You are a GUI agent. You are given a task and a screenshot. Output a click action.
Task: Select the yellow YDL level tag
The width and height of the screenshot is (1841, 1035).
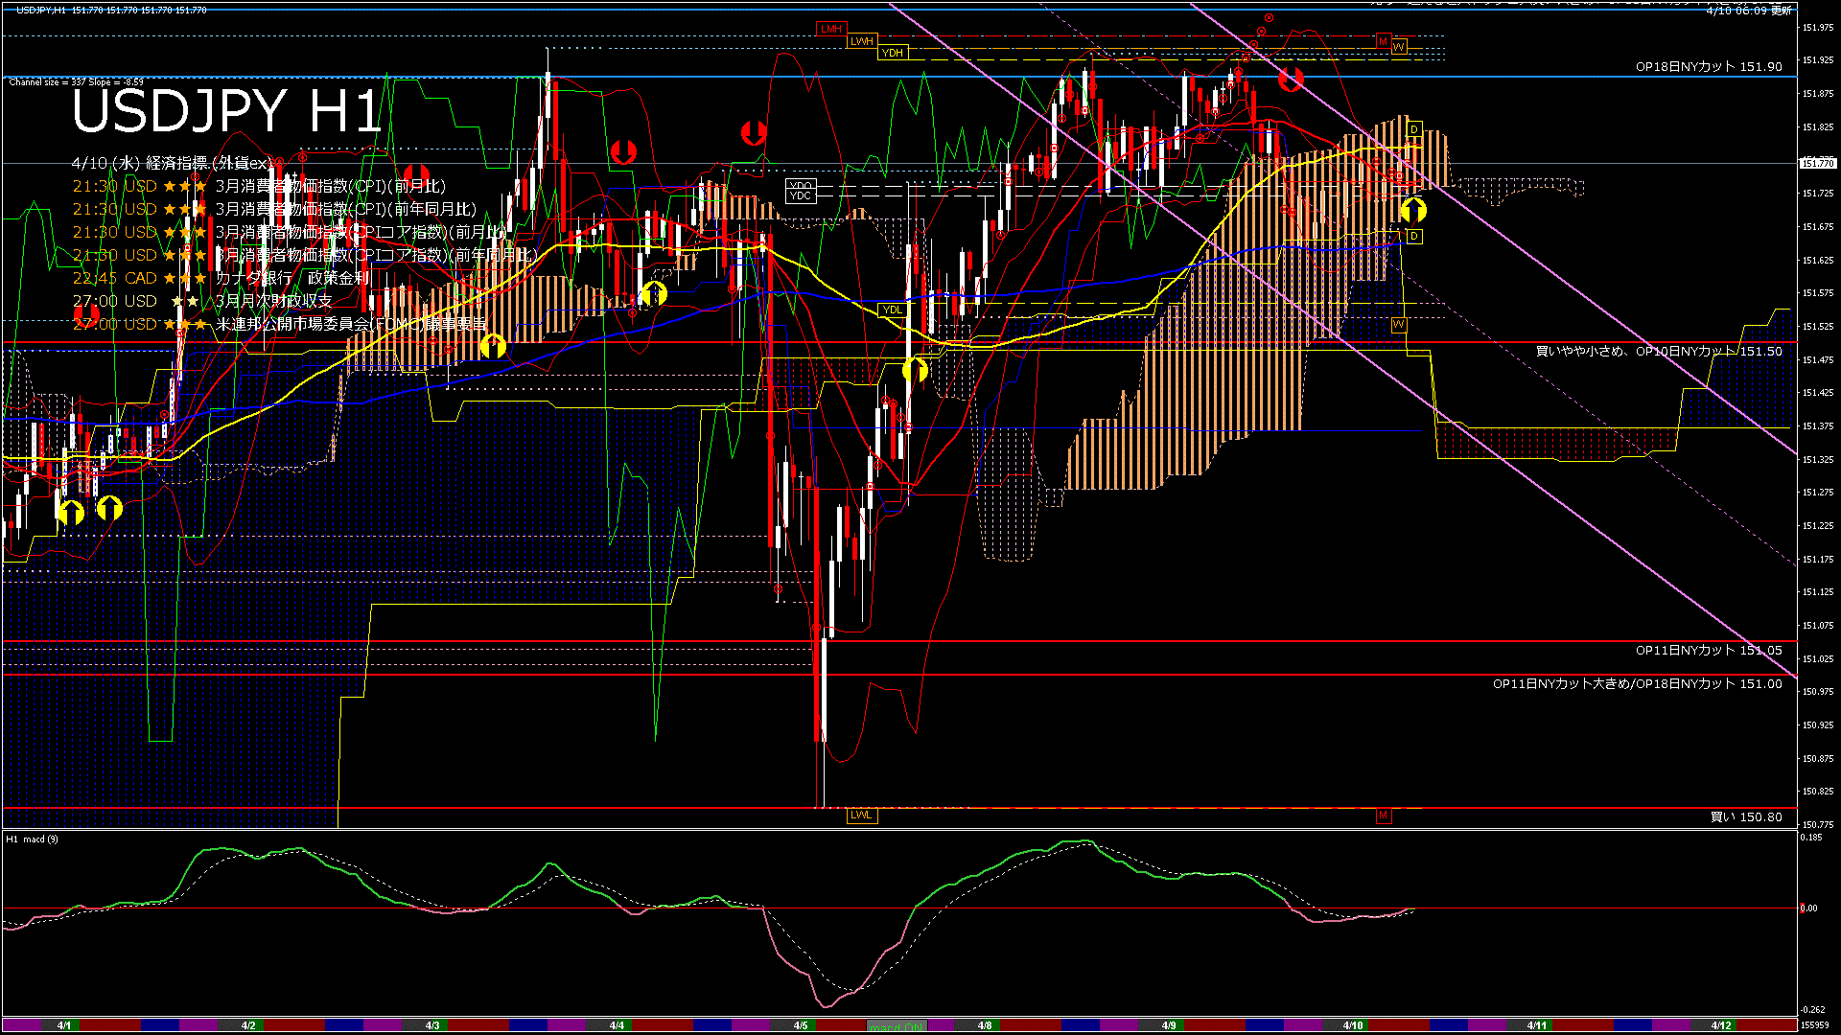893,310
